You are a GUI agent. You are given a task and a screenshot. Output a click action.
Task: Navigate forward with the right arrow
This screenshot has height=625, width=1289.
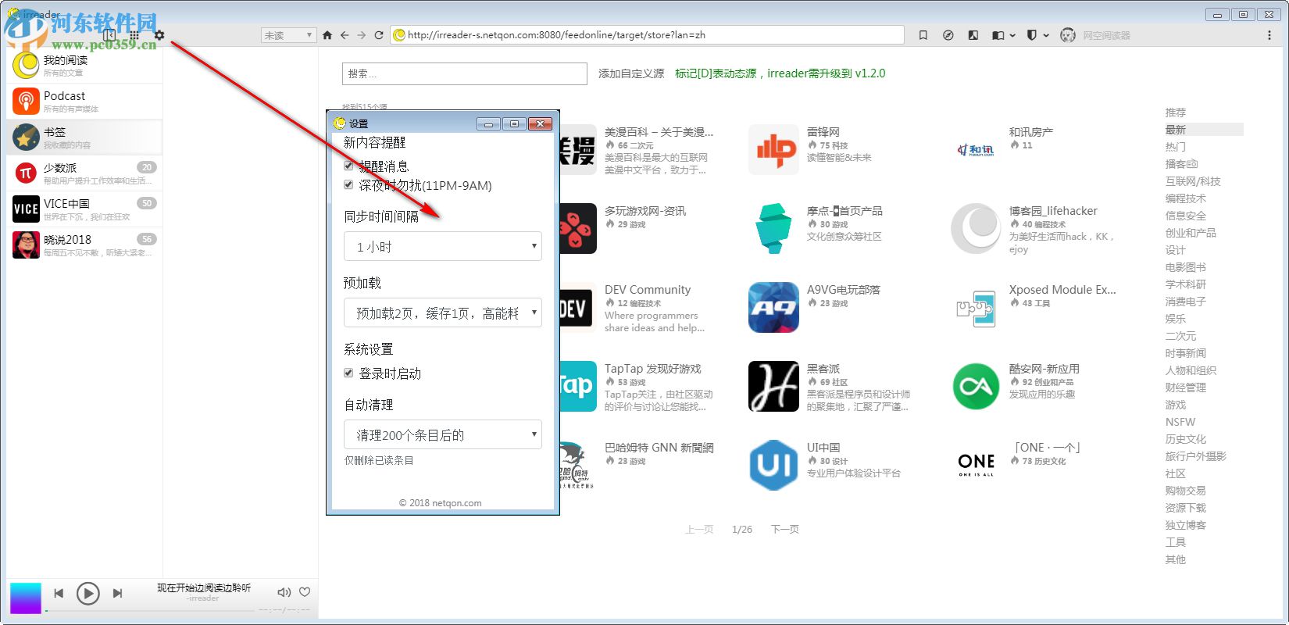pos(362,35)
